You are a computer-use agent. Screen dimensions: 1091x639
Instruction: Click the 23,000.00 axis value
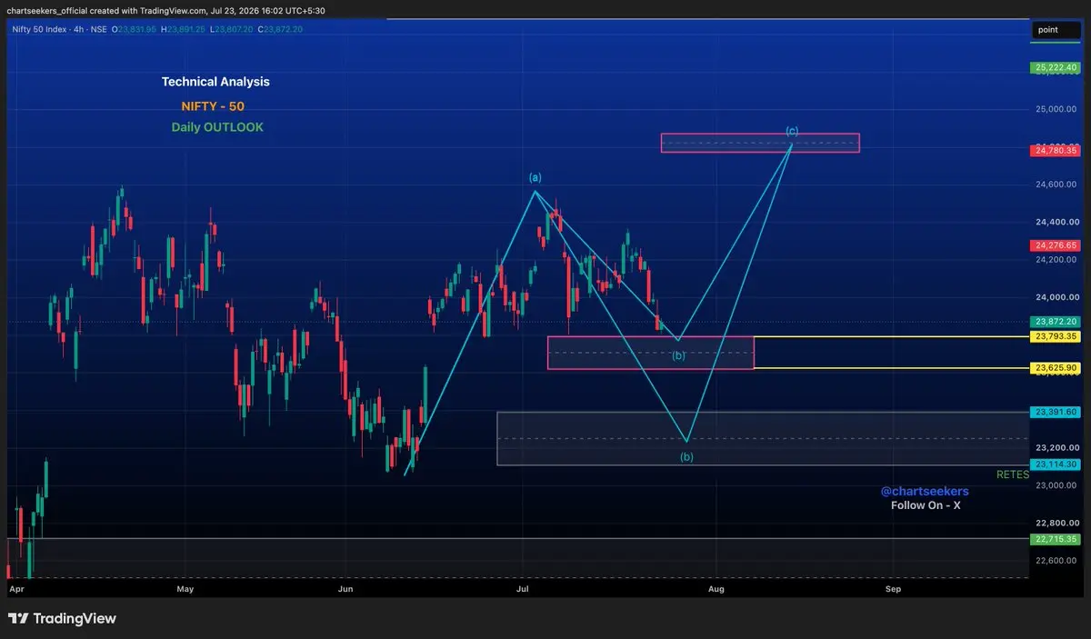click(x=1056, y=485)
